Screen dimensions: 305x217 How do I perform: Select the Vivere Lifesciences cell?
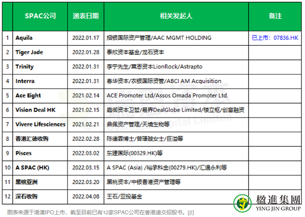[x=40, y=124]
